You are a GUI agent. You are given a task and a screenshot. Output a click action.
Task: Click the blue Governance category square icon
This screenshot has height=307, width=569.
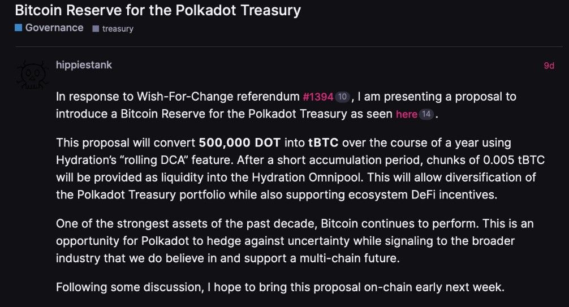pos(19,28)
